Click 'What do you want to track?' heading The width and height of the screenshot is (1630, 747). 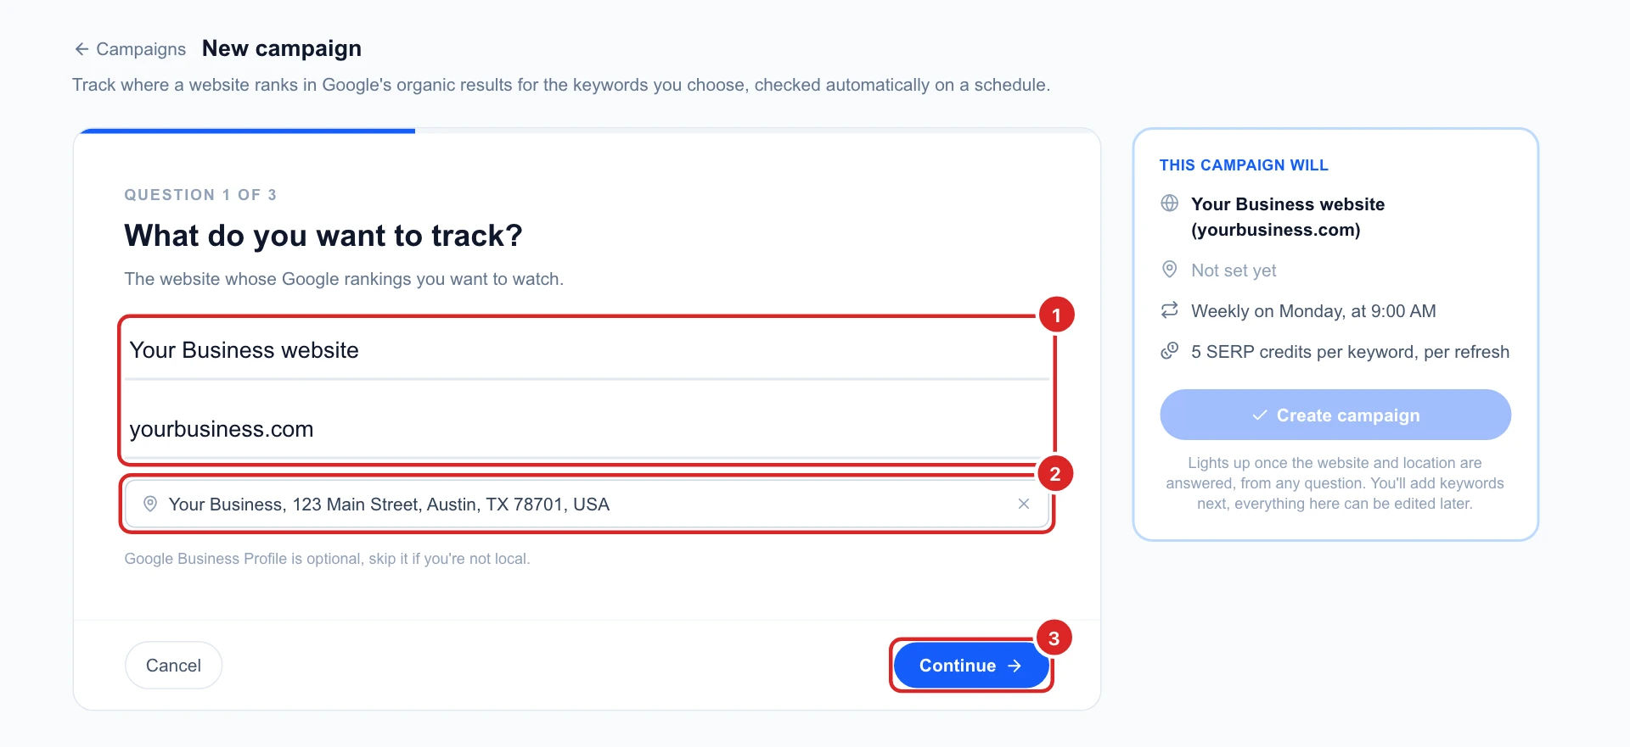323,236
